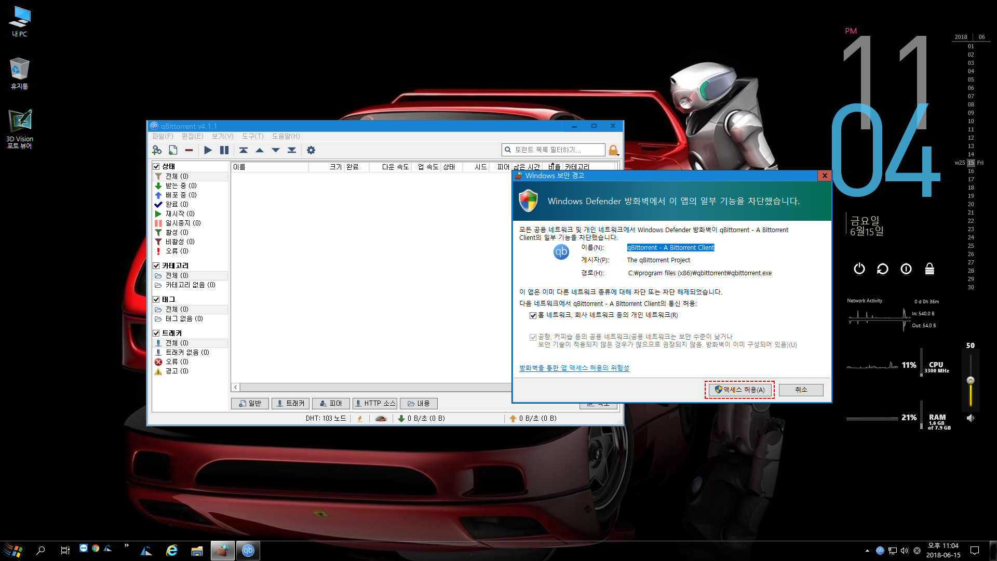Click the firewall alert taskbar button
This screenshot has width=997, height=561.
click(222, 551)
